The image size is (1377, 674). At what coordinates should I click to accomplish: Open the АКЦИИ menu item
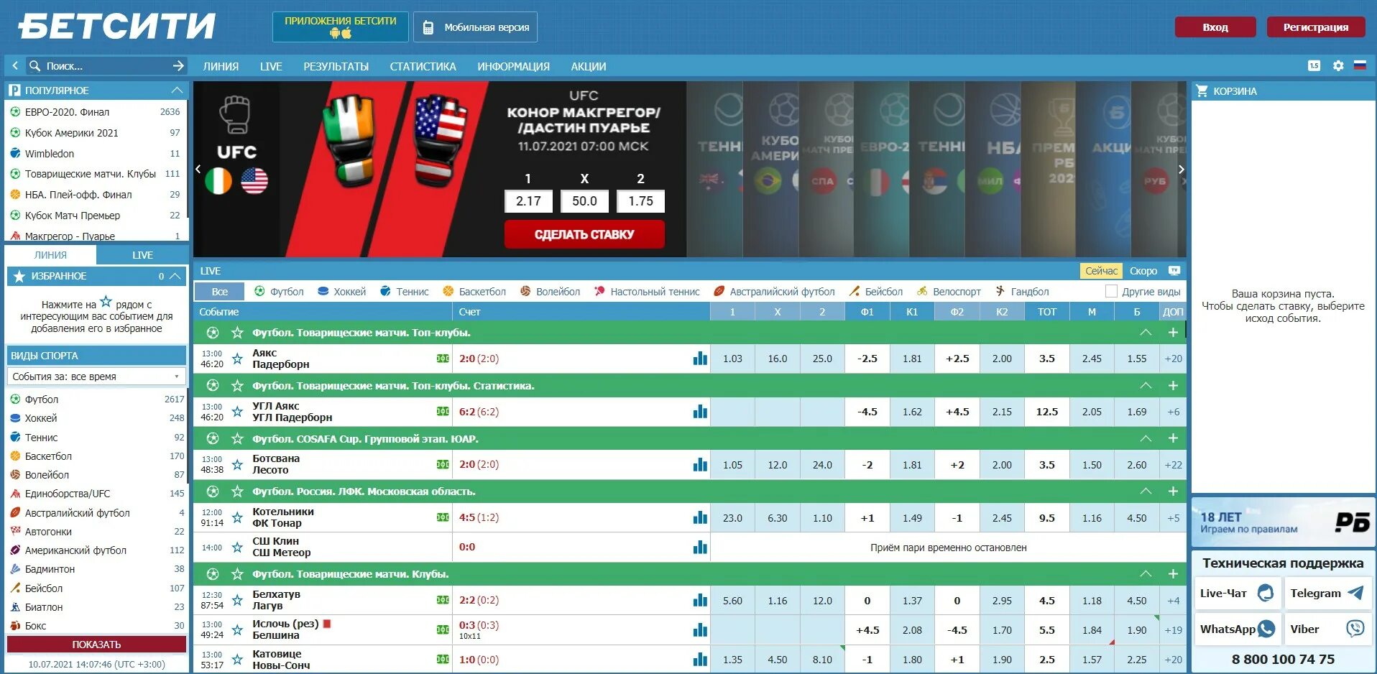coord(589,66)
